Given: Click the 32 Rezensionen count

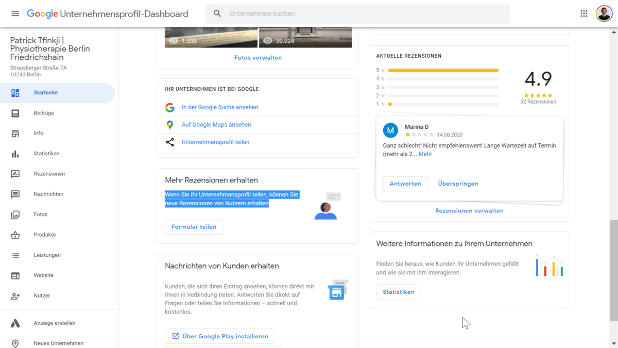Looking at the screenshot, I should (538, 102).
